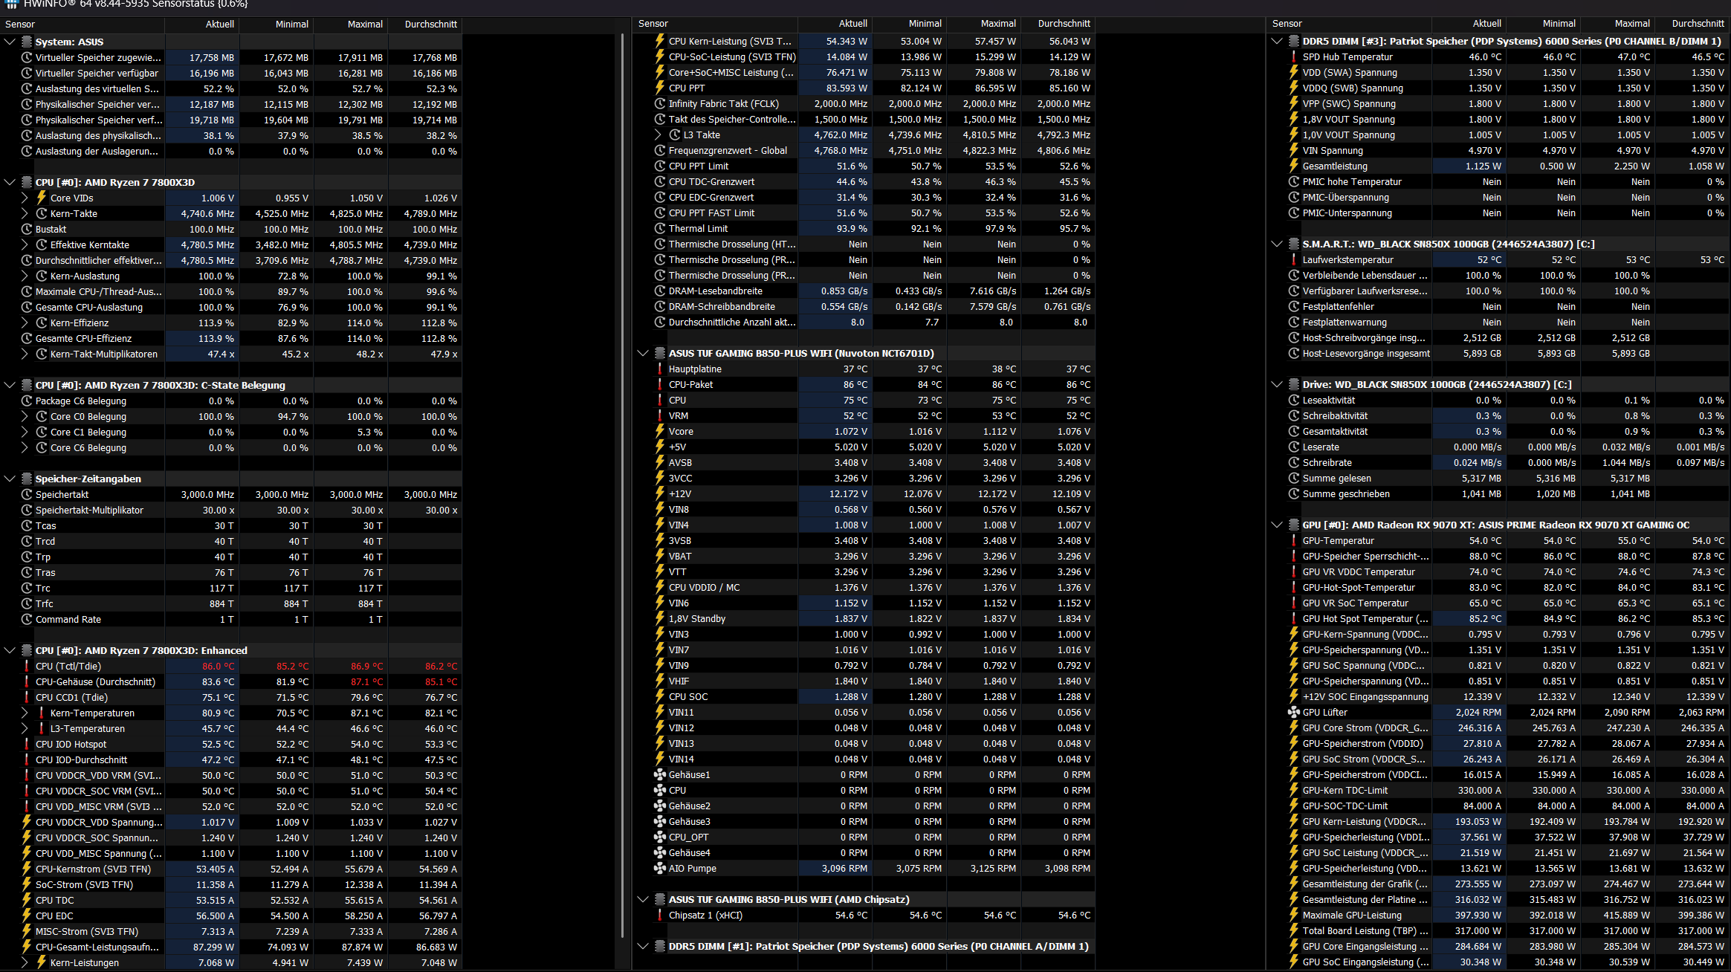Image resolution: width=1731 pixels, height=972 pixels.
Task: Expand Kern-Temperaturen sub-tree
Action: click(x=25, y=713)
